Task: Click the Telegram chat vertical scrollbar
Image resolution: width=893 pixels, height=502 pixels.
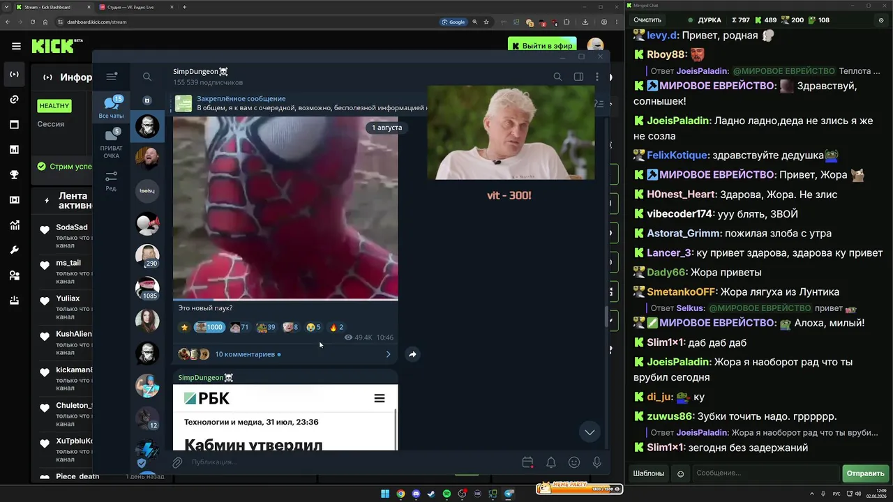Action: (x=606, y=317)
